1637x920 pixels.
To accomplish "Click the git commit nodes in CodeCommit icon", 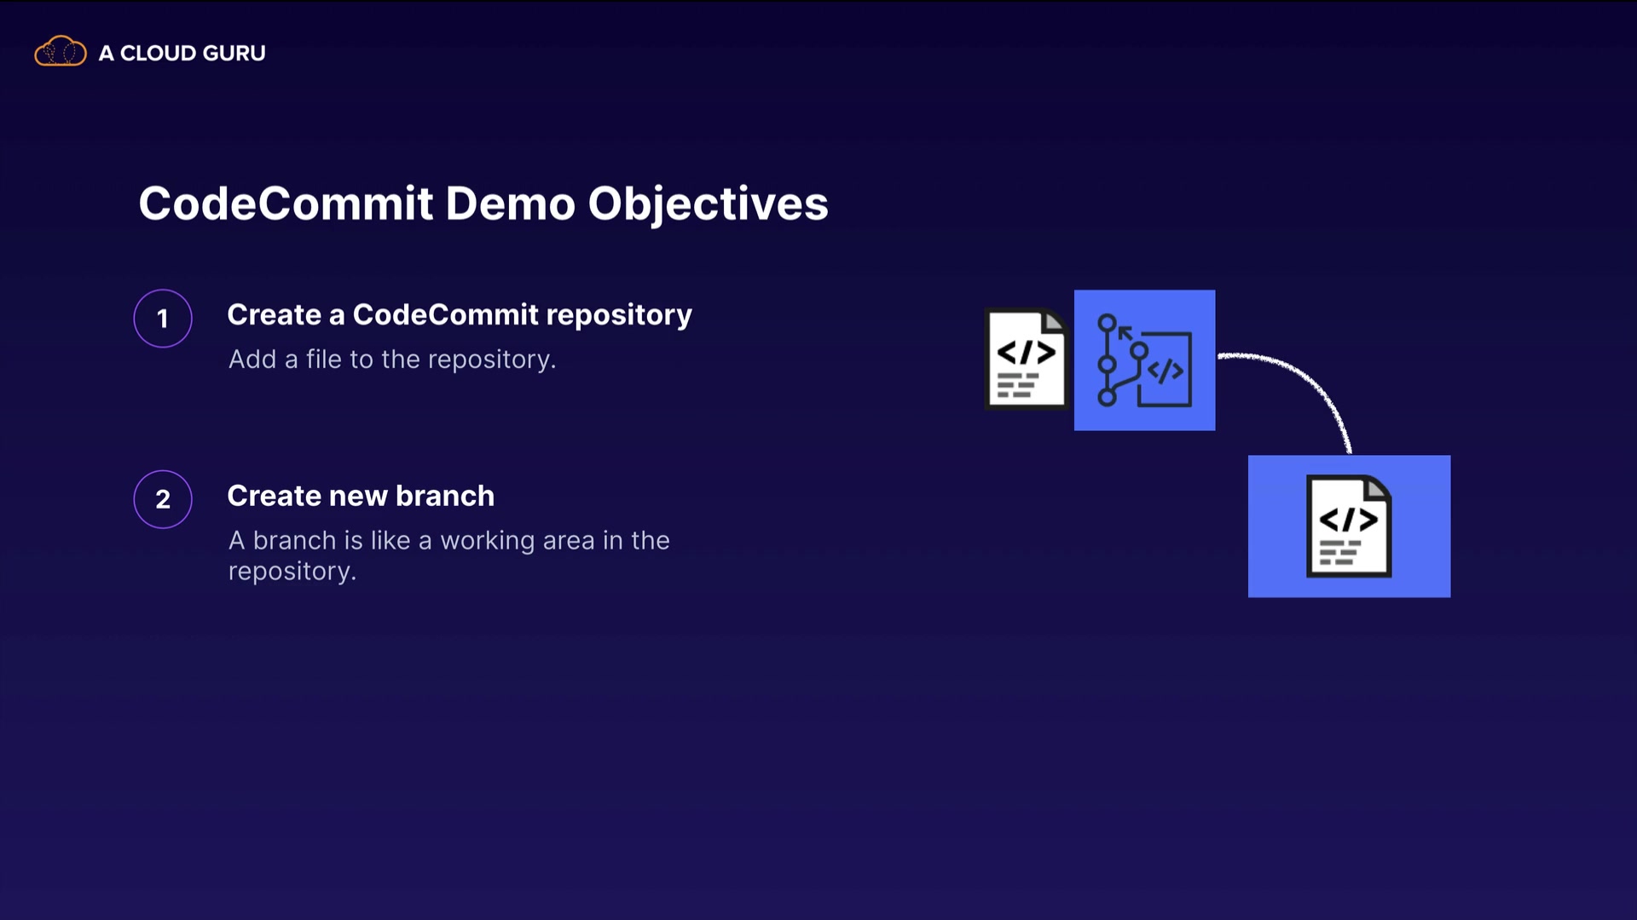I will point(1107,365).
